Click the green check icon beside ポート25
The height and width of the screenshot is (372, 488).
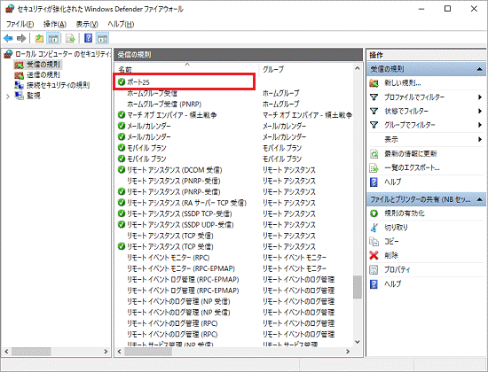(x=122, y=81)
